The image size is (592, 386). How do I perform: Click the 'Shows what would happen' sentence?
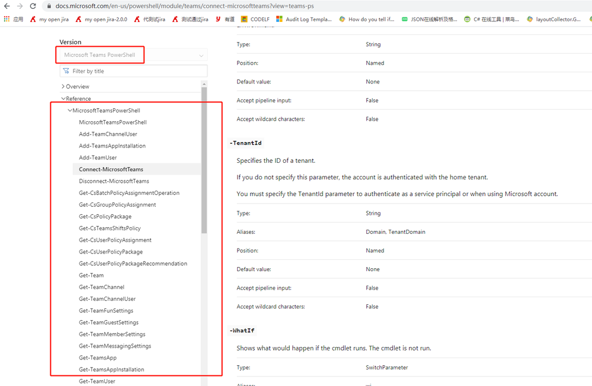pos(334,348)
